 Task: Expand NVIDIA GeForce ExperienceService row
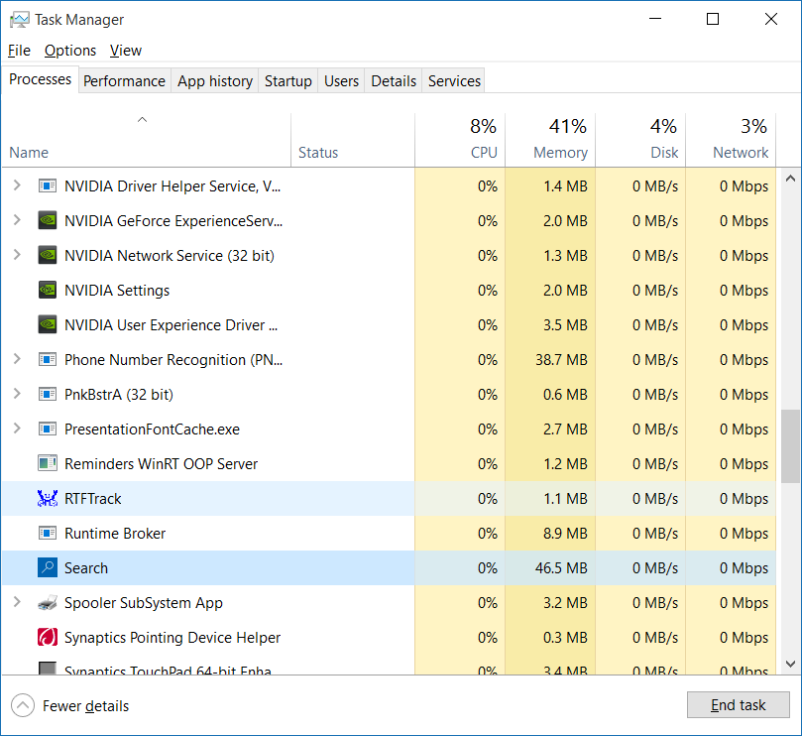17,220
